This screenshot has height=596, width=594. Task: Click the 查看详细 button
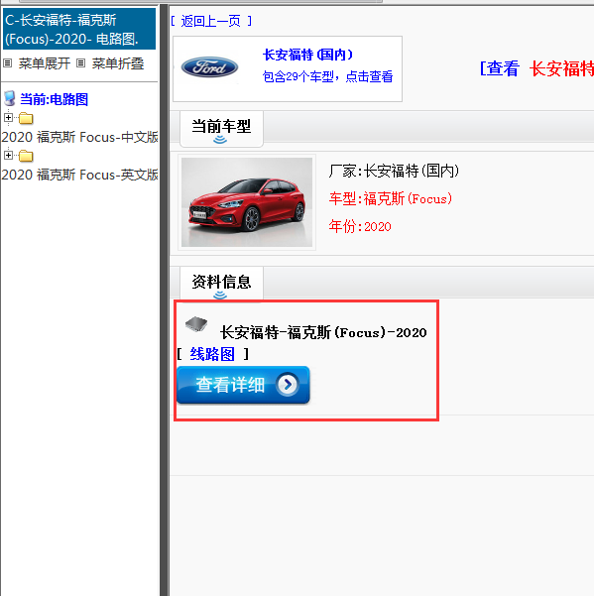(243, 385)
